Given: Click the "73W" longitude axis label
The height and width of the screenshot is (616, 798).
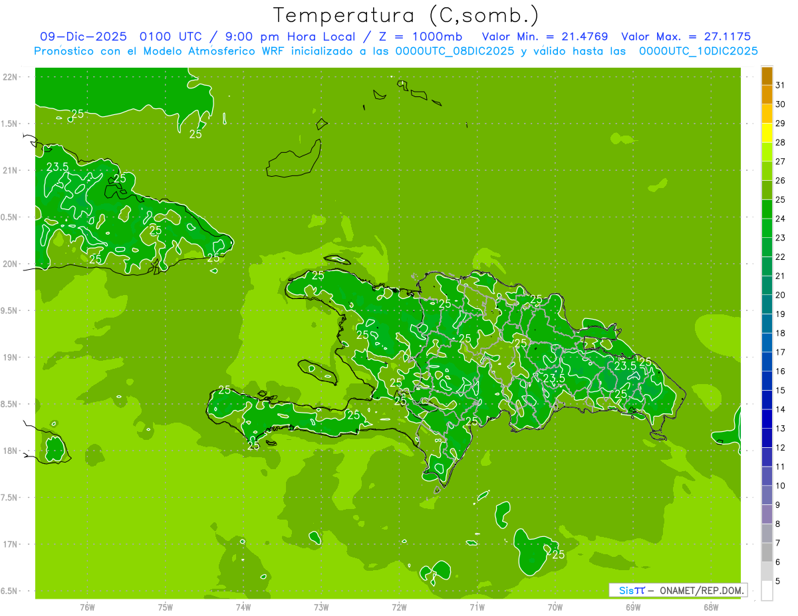Looking at the screenshot, I should [x=321, y=607].
